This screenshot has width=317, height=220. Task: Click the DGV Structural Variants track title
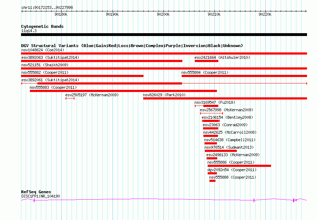[x=132, y=46]
